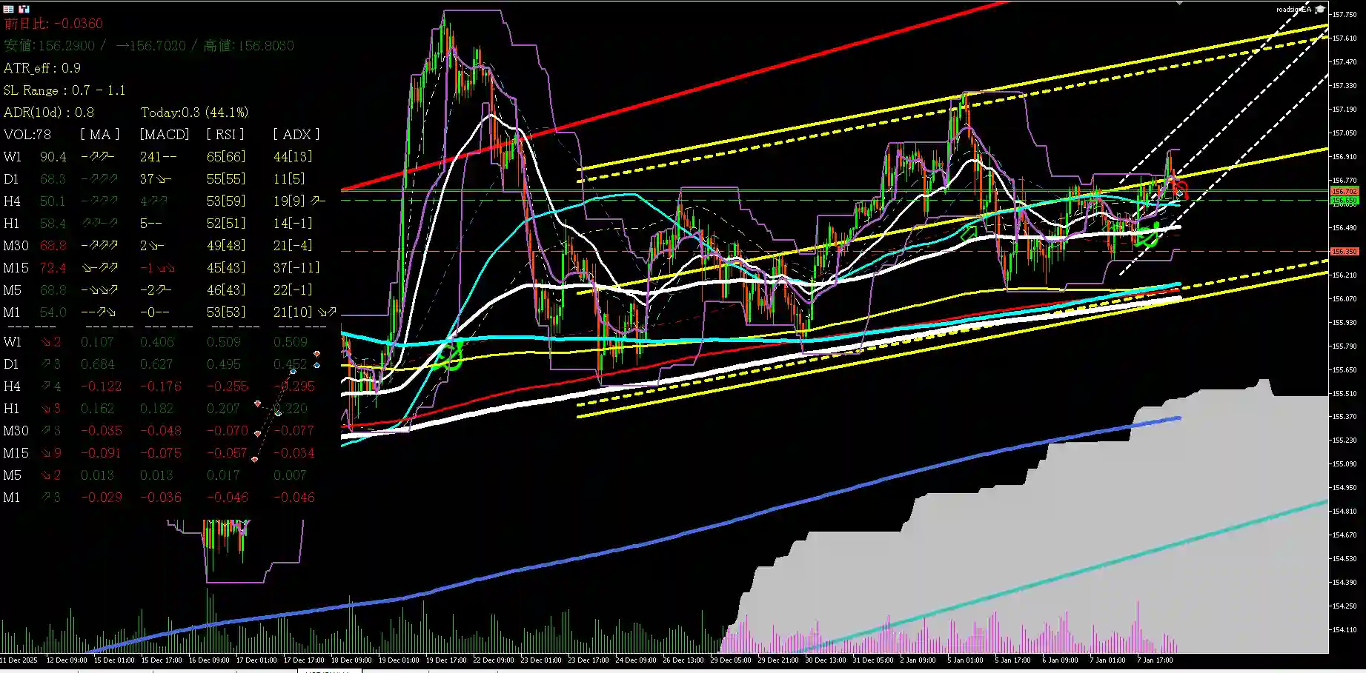Click the trading panel icon beside the table icon
The width and height of the screenshot is (1366, 673).
click(x=24, y=10)
